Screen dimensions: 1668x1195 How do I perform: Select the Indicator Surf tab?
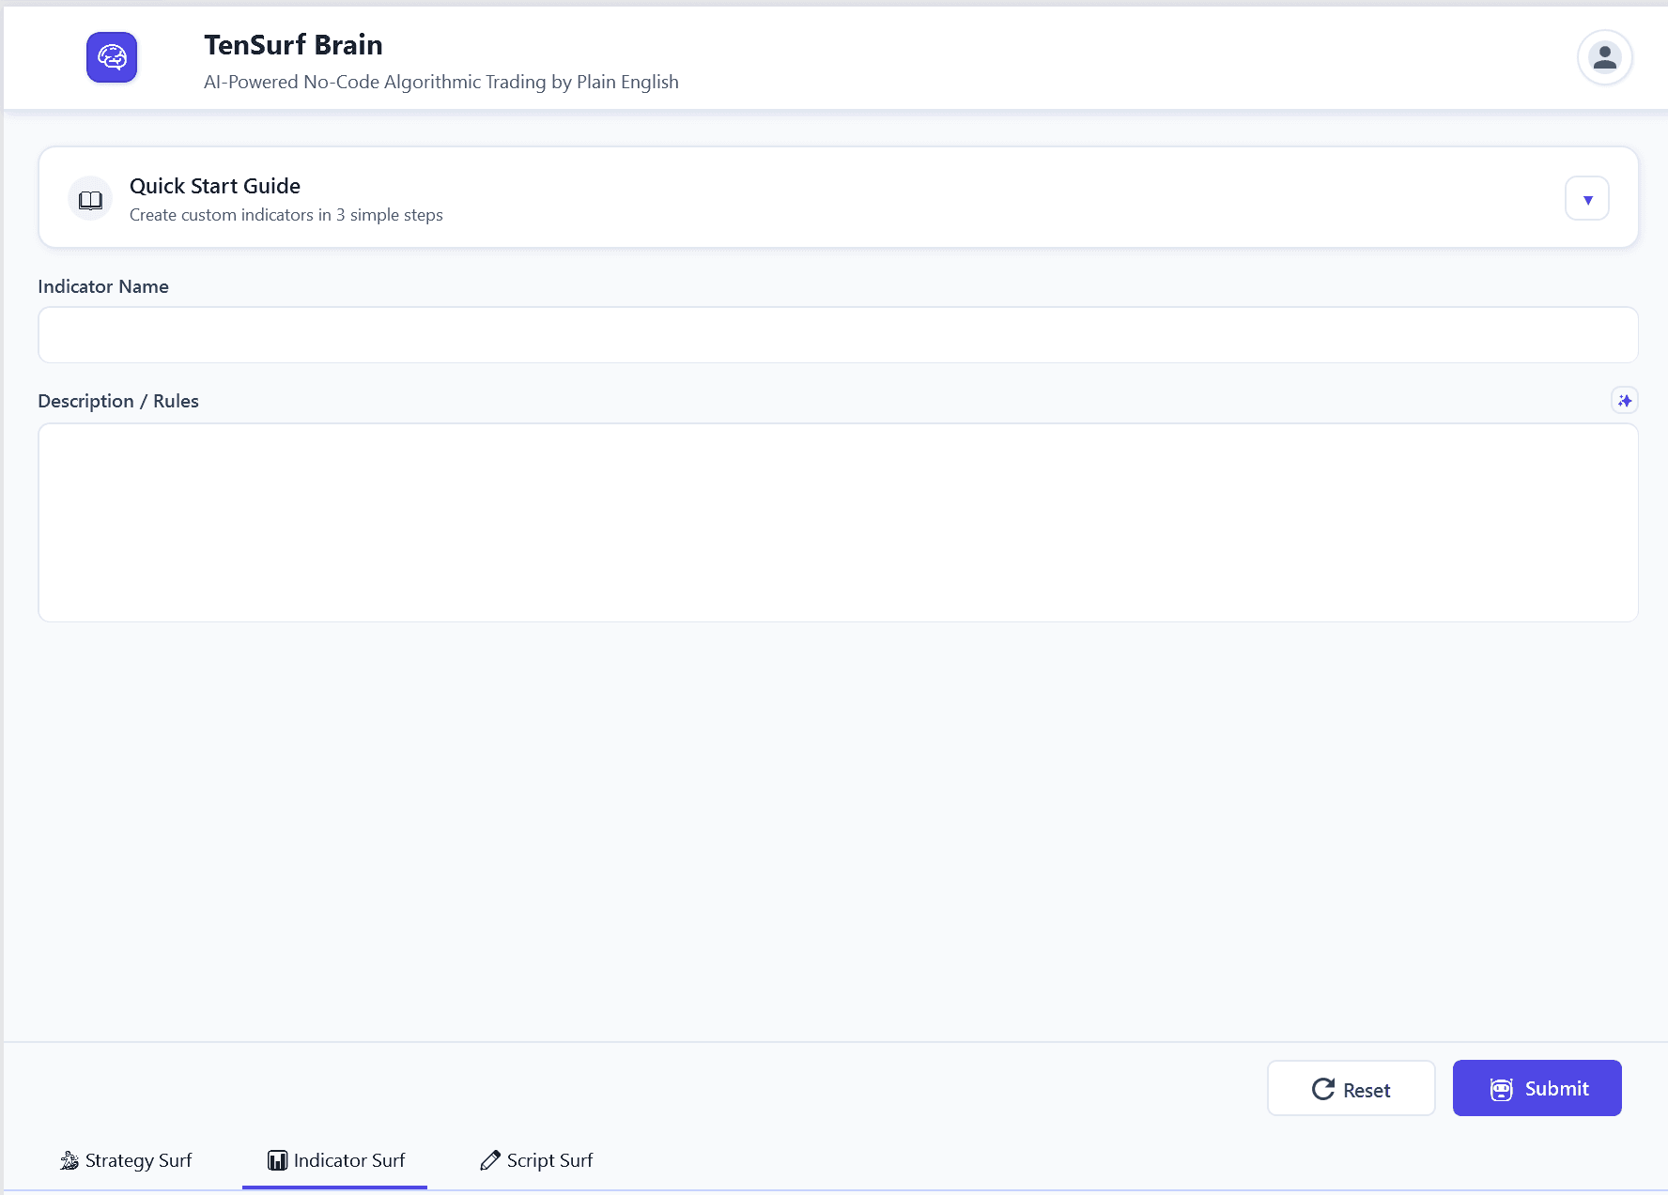335,1160
